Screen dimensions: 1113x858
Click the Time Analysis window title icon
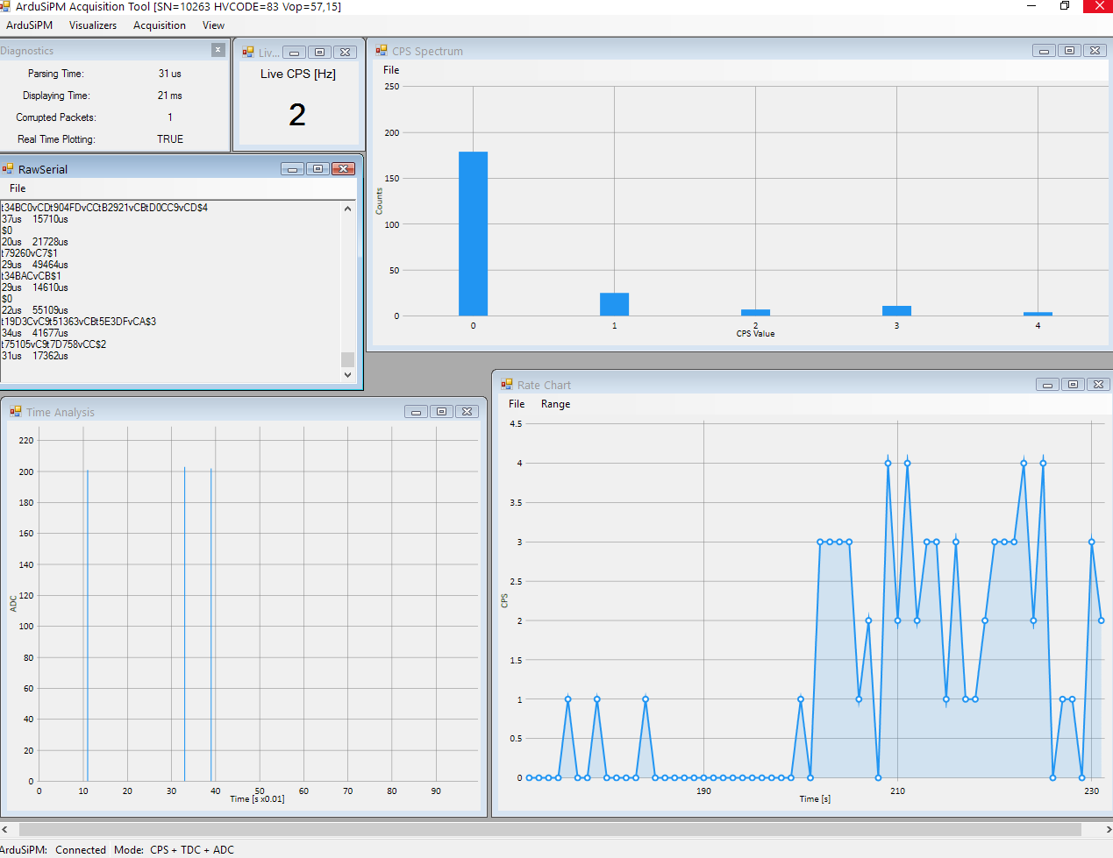pos(16,412)
